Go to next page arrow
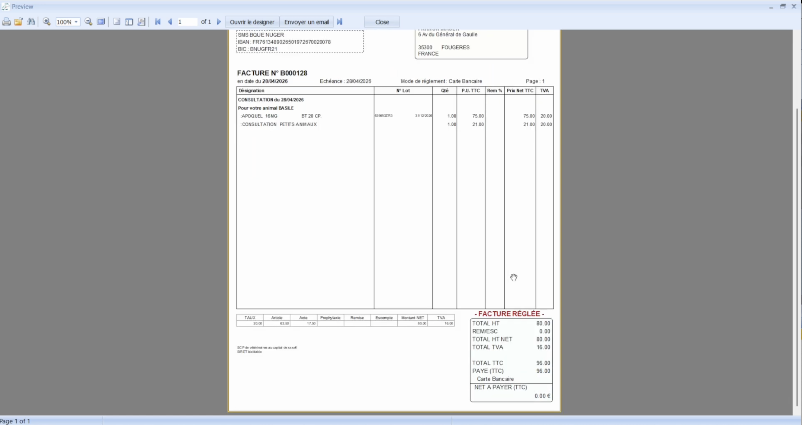Image resolution: width=802 pixels, height=425 pixels. (219, 22)
